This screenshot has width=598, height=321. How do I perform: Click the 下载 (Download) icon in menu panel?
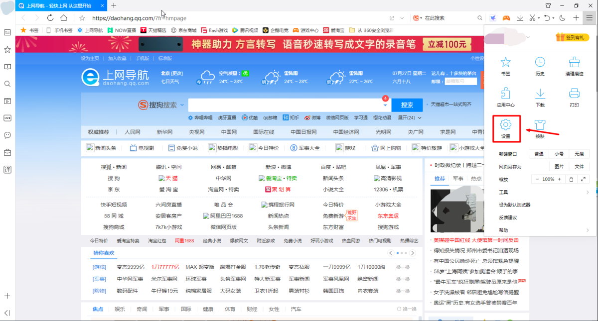540,97
